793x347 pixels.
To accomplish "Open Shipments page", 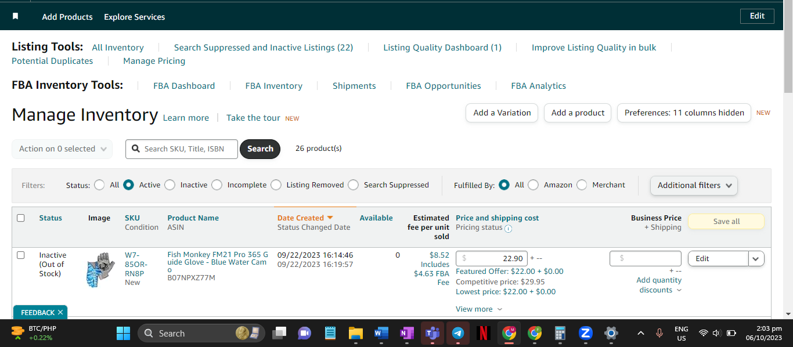I will coord(354,86).
